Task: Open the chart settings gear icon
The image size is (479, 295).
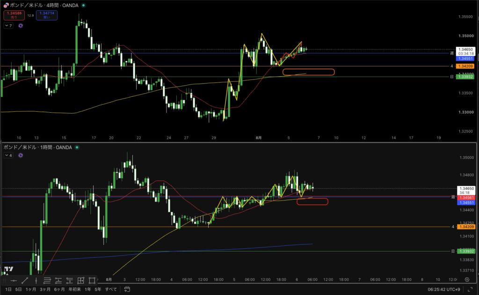Action: [467, 280]
